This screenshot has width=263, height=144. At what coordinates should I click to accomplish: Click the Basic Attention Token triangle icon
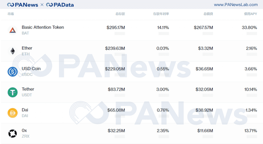pyautogui.click(x=13, y=30)
